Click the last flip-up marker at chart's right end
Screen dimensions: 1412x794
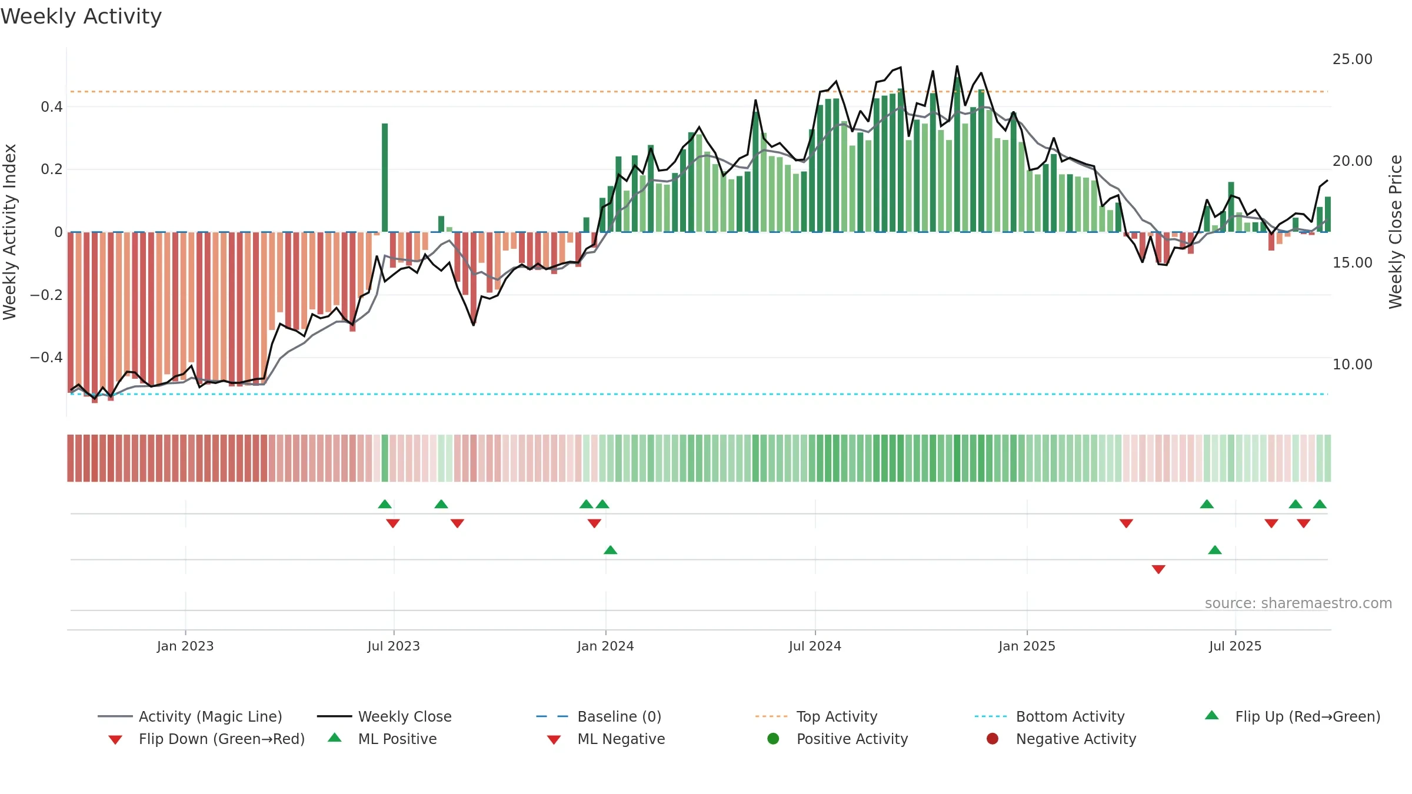point(1320,504)
